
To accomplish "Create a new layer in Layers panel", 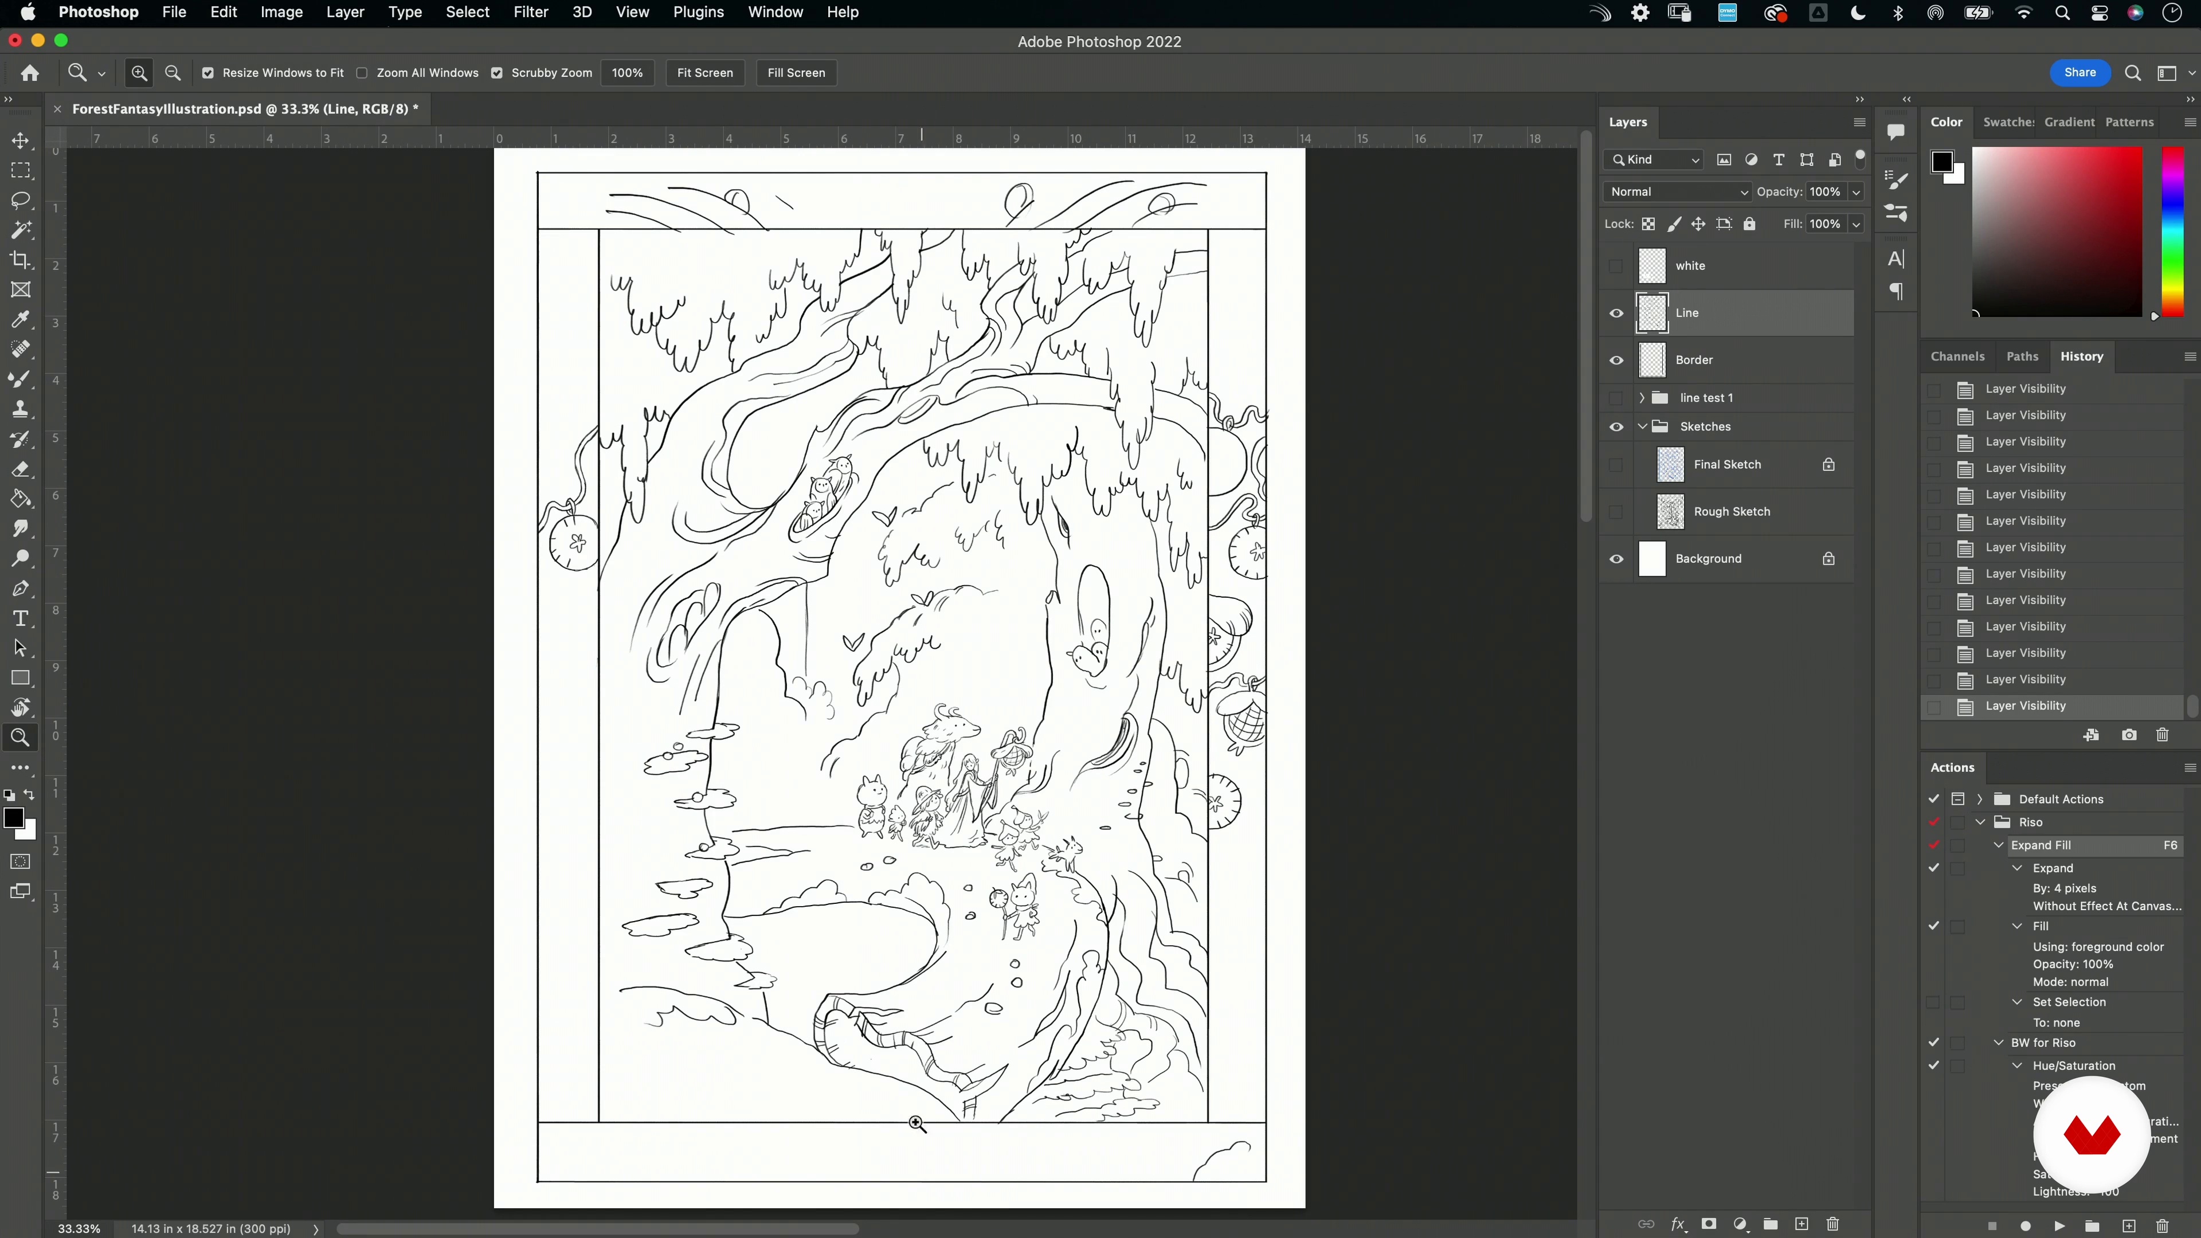I will click(1801, 1224).
